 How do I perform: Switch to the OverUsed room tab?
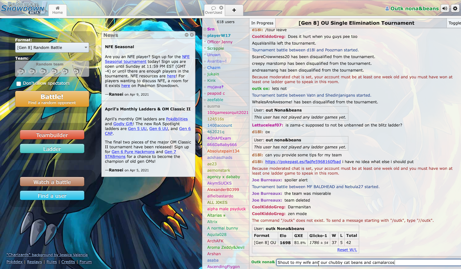213,10
